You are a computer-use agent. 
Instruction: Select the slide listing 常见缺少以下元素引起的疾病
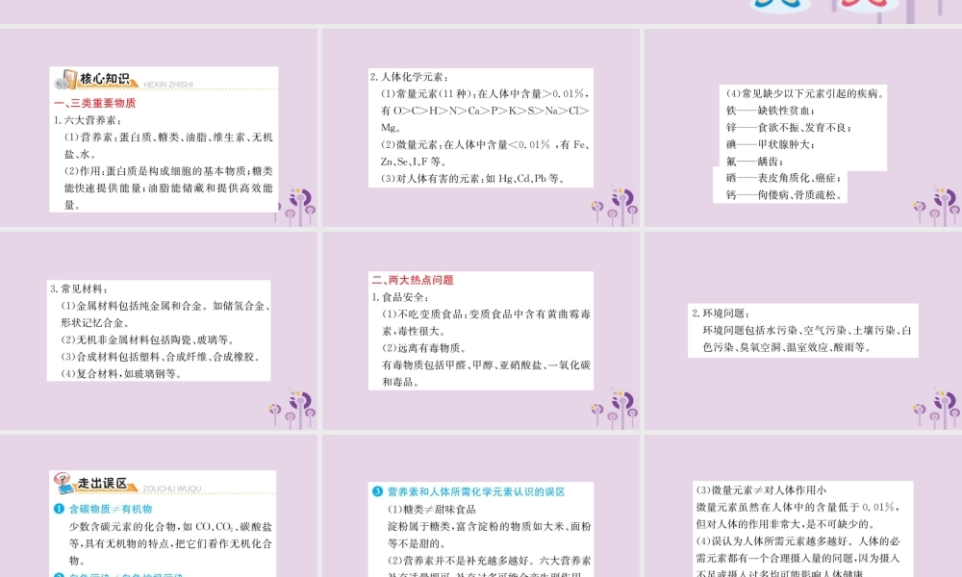803,128
